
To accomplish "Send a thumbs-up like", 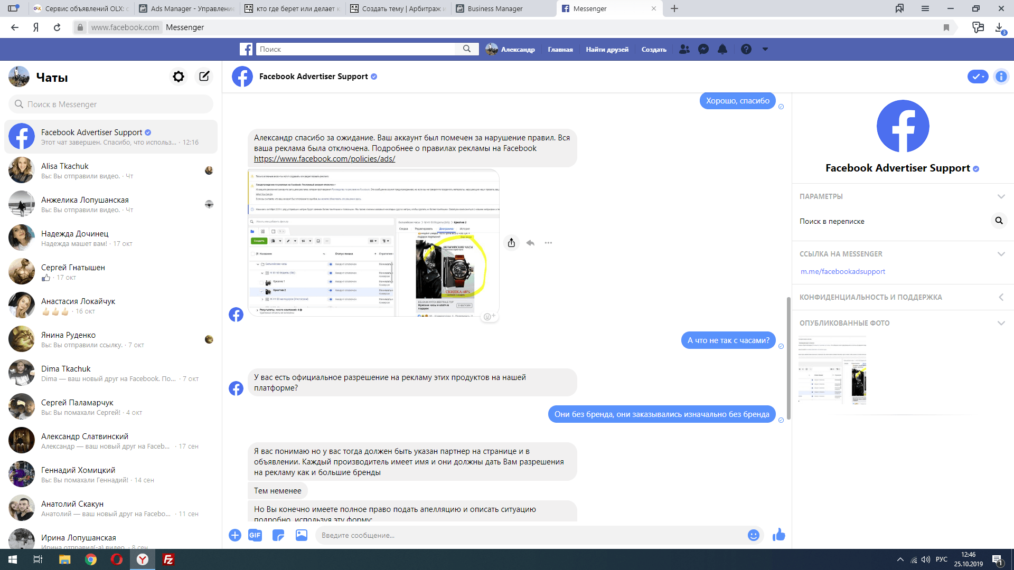I will coord(779,535).
